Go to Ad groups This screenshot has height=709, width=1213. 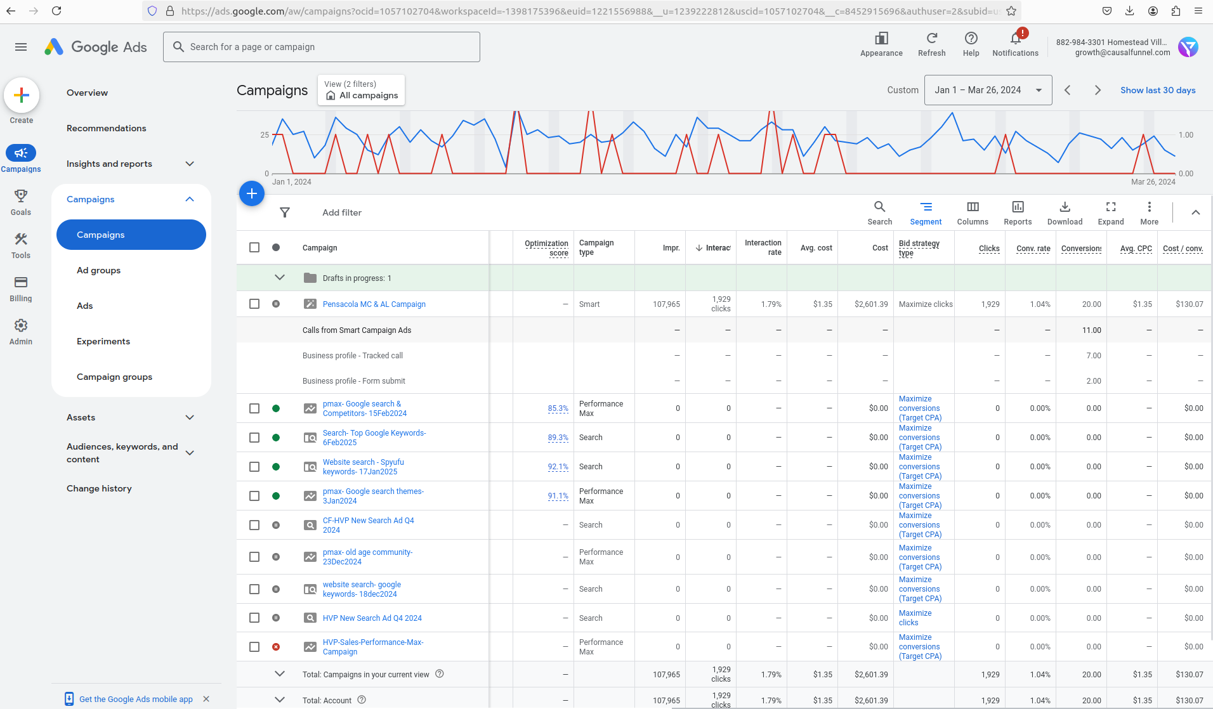(x=98, y=270)
